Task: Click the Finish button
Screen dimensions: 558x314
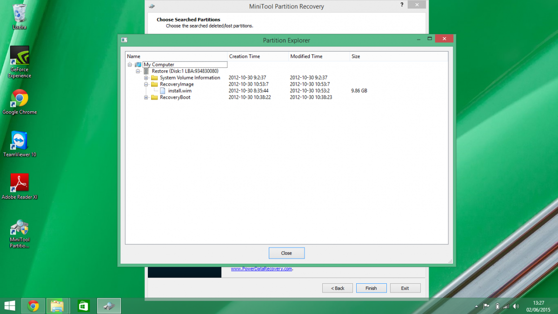Action: pyautogui.click(x=371, y=288)
